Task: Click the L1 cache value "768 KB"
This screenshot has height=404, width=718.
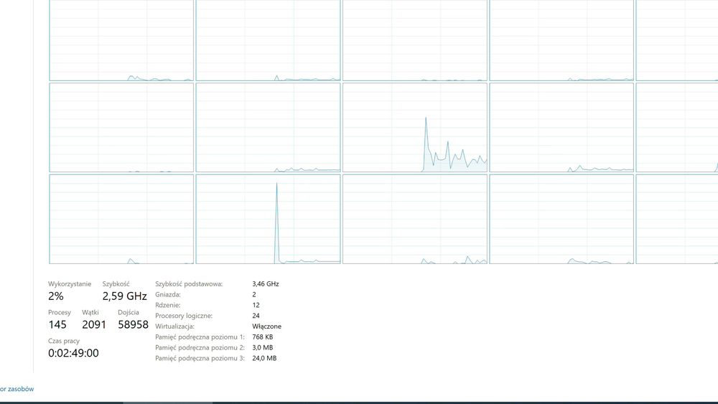Action: coord(262,337)
